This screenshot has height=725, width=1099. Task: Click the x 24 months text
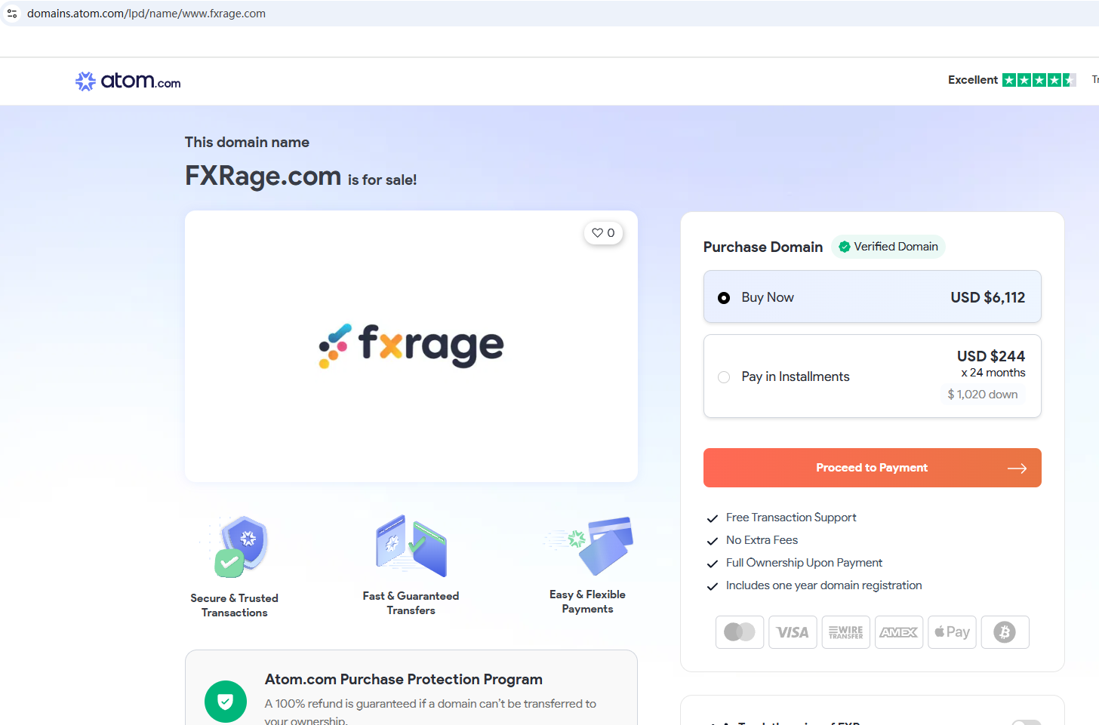(x=993, y=373)
